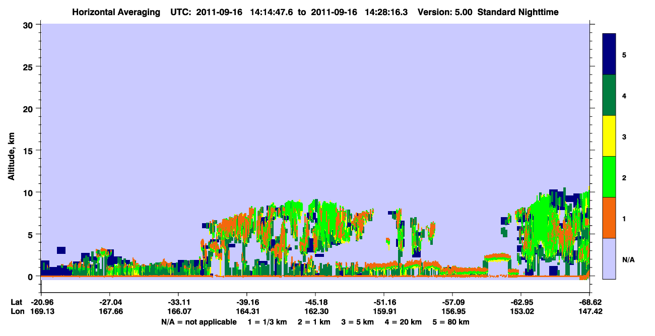Screen dimensions: 655x336
Task: Click altitude tick label '5' on y-axis
Action: point(32,234)
